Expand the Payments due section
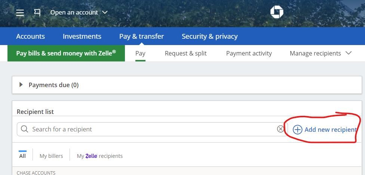This screenshot has height=175, width=365. pos(21,85)
